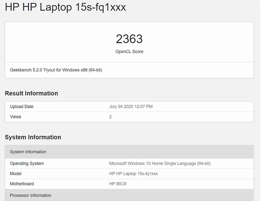Screen dimensions: 260x201
Task: Click the Model row label
Action: (16, 174)
